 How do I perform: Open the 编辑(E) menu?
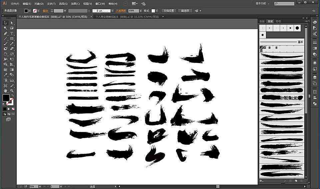coord(27,4)
